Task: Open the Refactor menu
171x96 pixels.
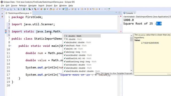Action: pos(23,6)
